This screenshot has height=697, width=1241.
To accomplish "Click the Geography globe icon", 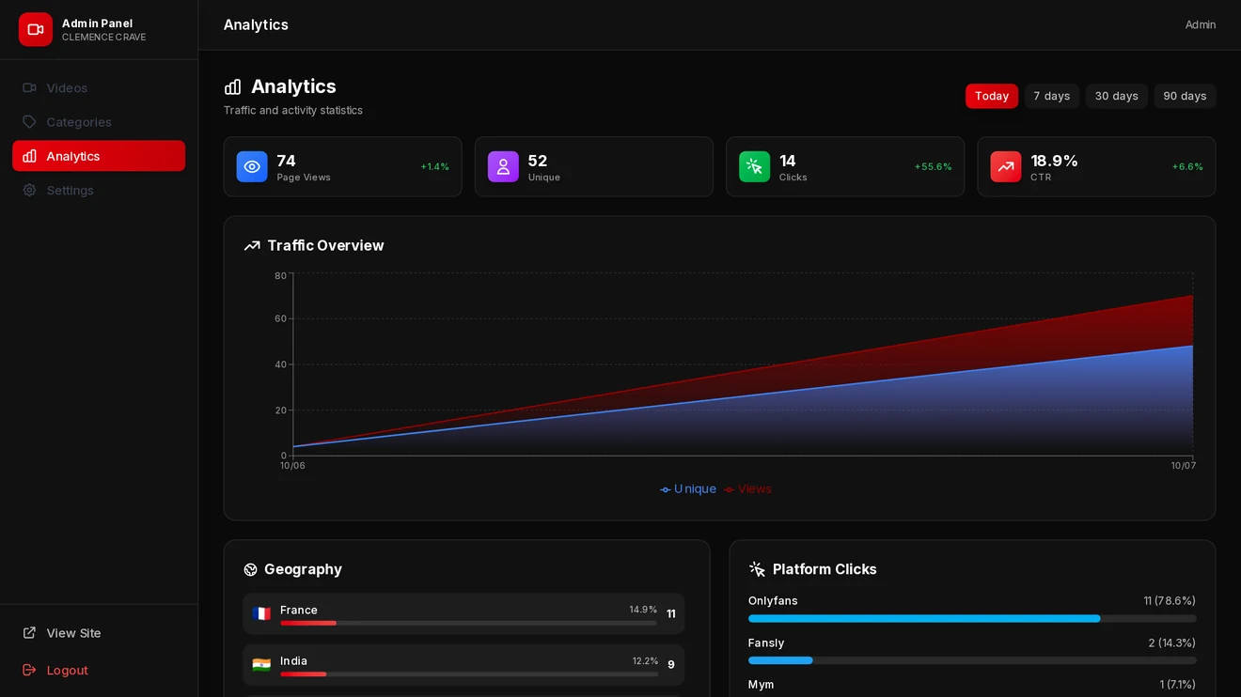I will [x=250, y=569].
